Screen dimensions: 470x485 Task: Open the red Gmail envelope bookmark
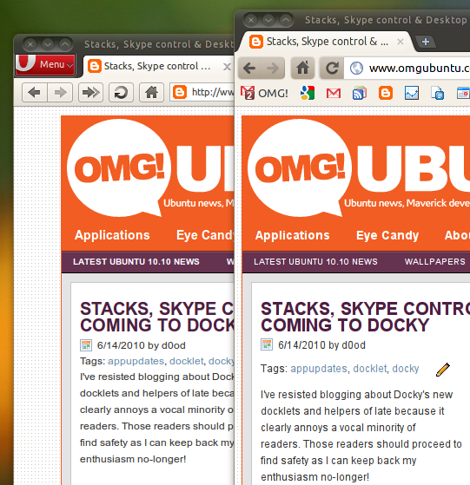click(334, 93)
